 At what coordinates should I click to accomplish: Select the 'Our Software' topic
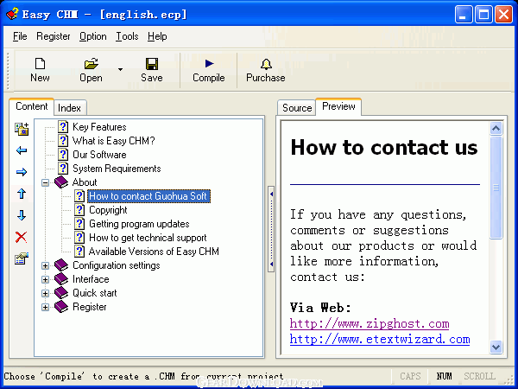pos(99,155)
